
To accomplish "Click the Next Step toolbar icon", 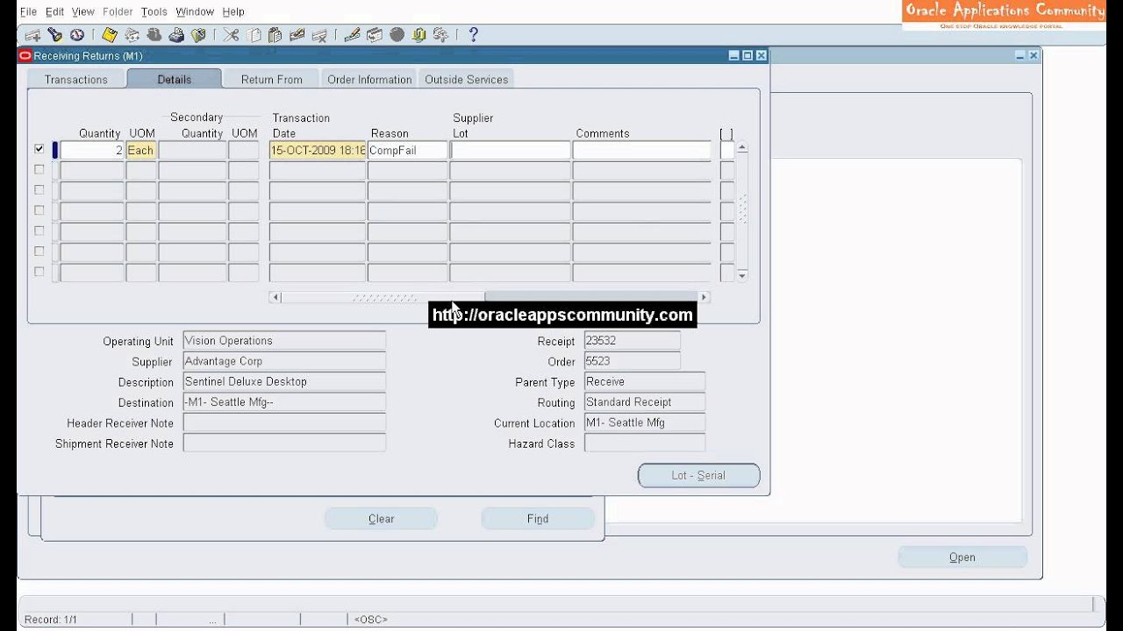I will [132, 35].
